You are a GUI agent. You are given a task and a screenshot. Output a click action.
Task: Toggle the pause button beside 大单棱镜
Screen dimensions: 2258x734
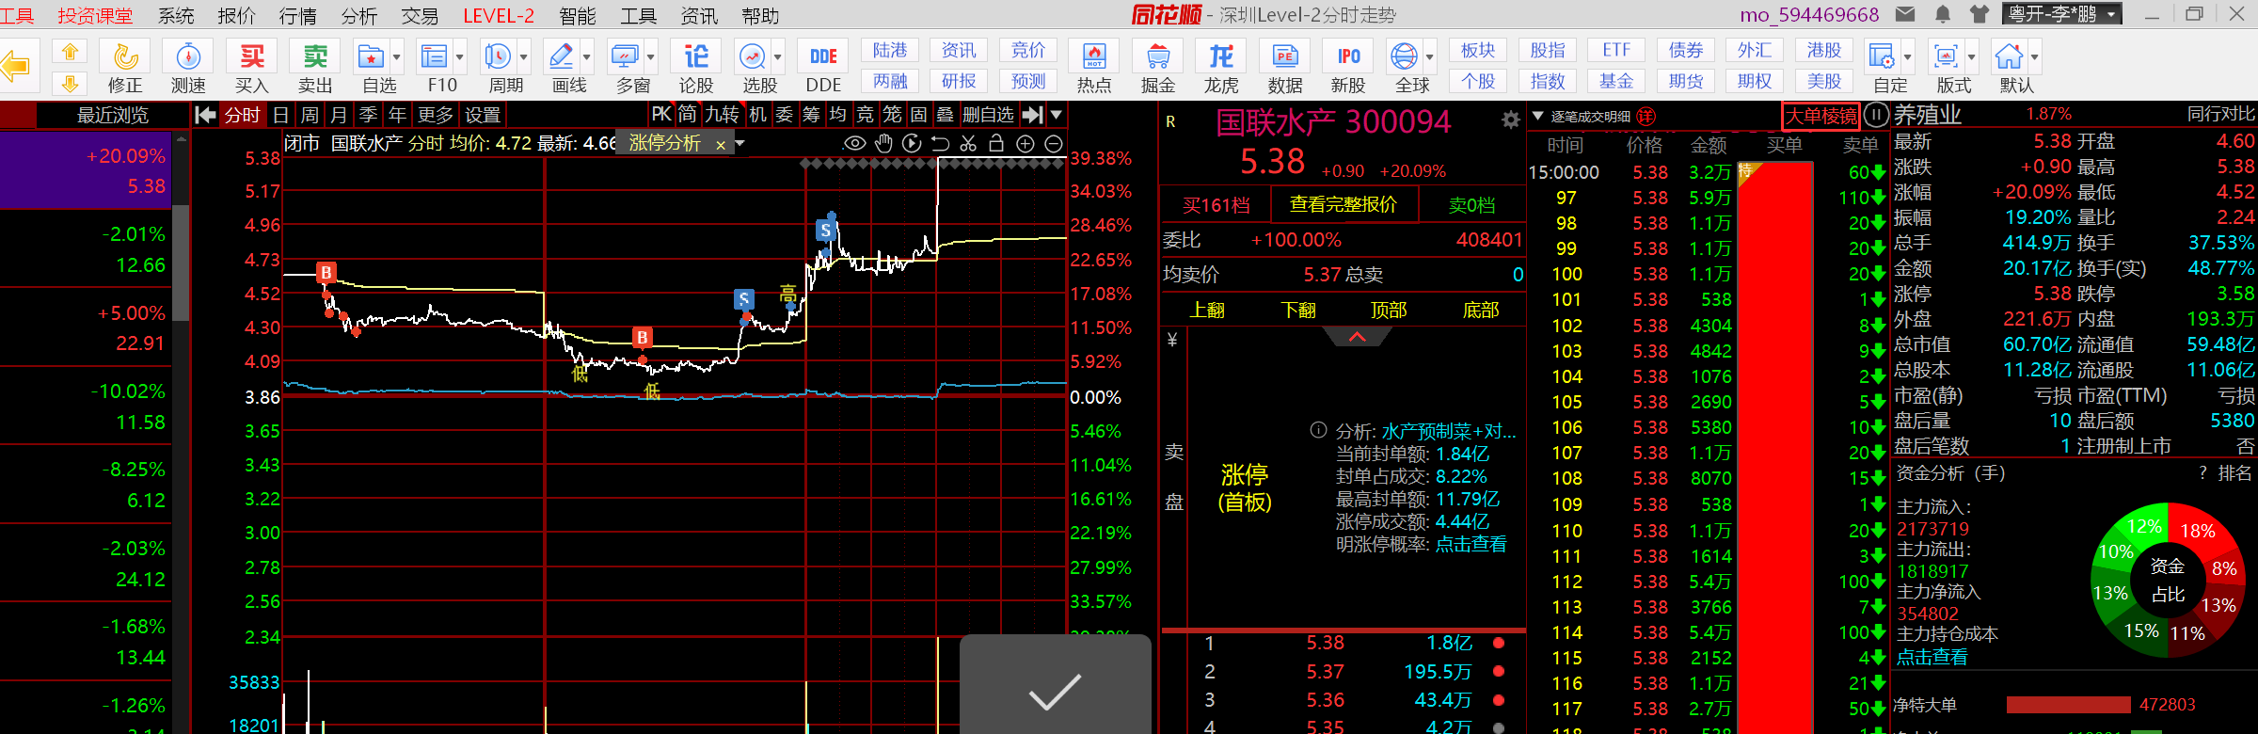click(1876, 116)
